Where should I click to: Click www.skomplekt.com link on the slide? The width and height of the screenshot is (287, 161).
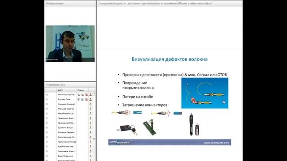216,143
